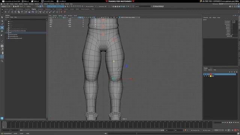This screenshot has width=240, height=135.
Task: Click the second red key shelf icon
Action: pos(65,12)
